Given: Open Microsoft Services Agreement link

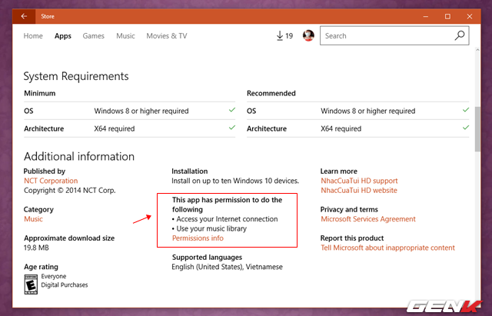Looking at the screenshot, I should (368, 219).
